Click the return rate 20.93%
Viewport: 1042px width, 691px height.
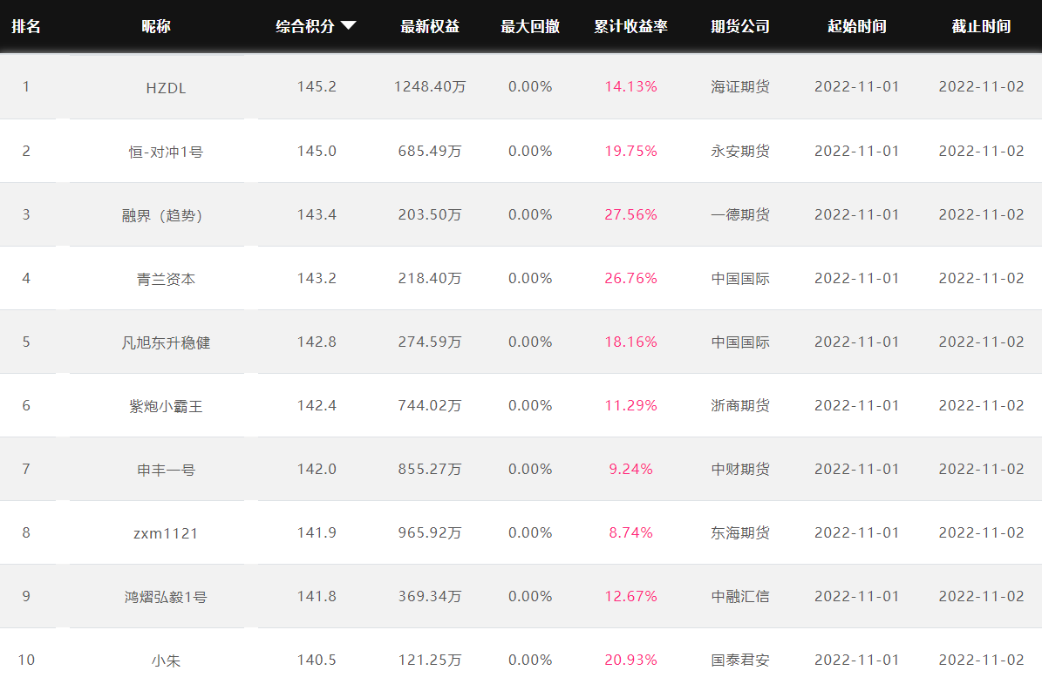630,661
